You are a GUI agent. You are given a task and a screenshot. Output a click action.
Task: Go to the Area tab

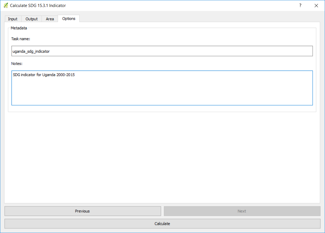click(x=50, y=19)
